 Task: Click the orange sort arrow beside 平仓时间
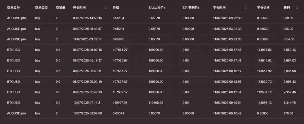[245, 8]
